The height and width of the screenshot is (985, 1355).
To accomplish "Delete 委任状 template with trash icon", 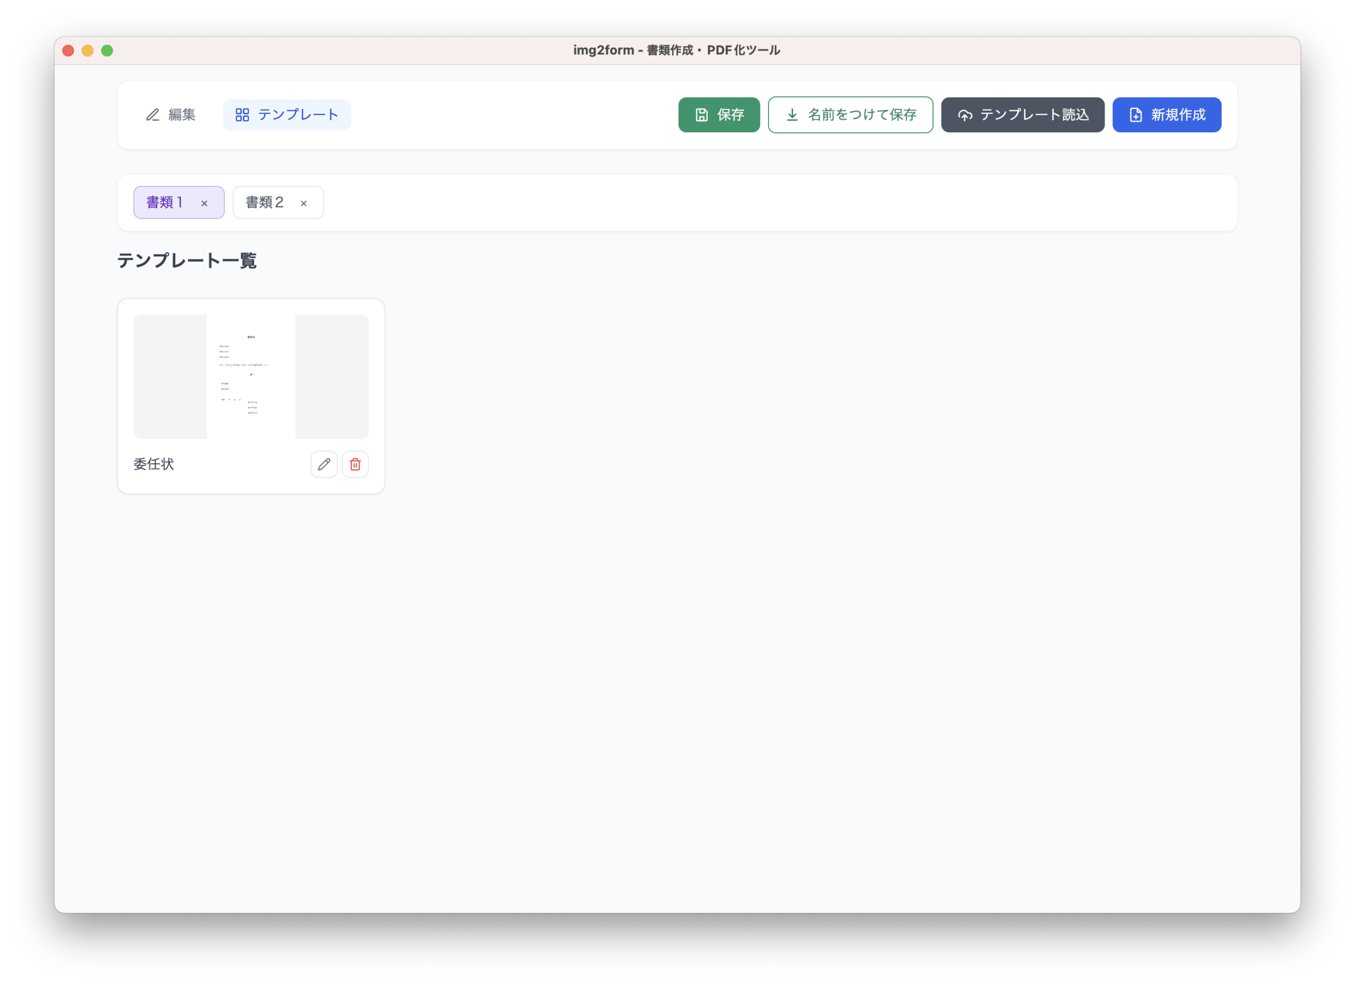I will coord(355,464).
